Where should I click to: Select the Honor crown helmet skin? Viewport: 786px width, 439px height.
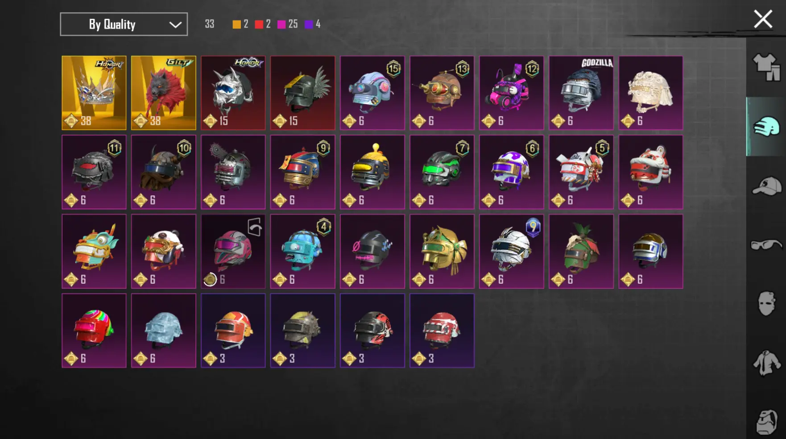tap(94, 93)
